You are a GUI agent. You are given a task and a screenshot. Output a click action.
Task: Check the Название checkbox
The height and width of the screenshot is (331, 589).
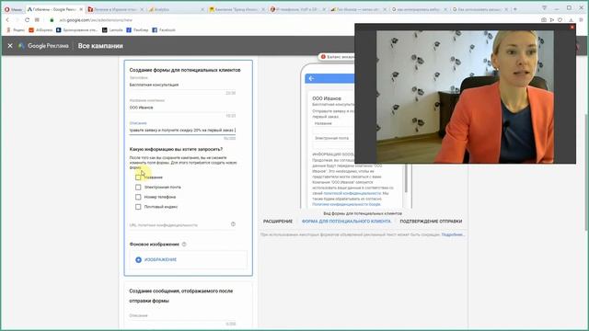pyautogui.click(x=138, y=177)
